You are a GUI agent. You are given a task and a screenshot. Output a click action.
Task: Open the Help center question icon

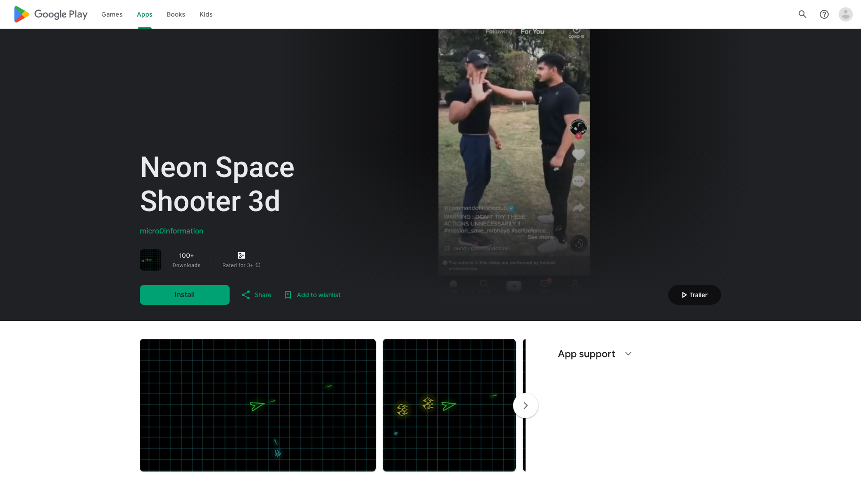(824, 14)
